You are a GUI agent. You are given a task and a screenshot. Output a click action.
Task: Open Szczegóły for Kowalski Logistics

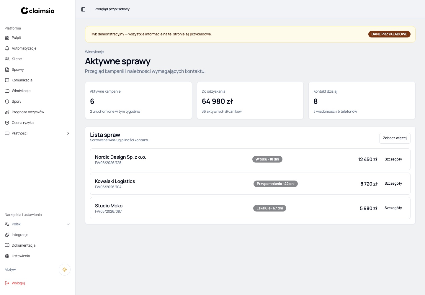[393, 183]
